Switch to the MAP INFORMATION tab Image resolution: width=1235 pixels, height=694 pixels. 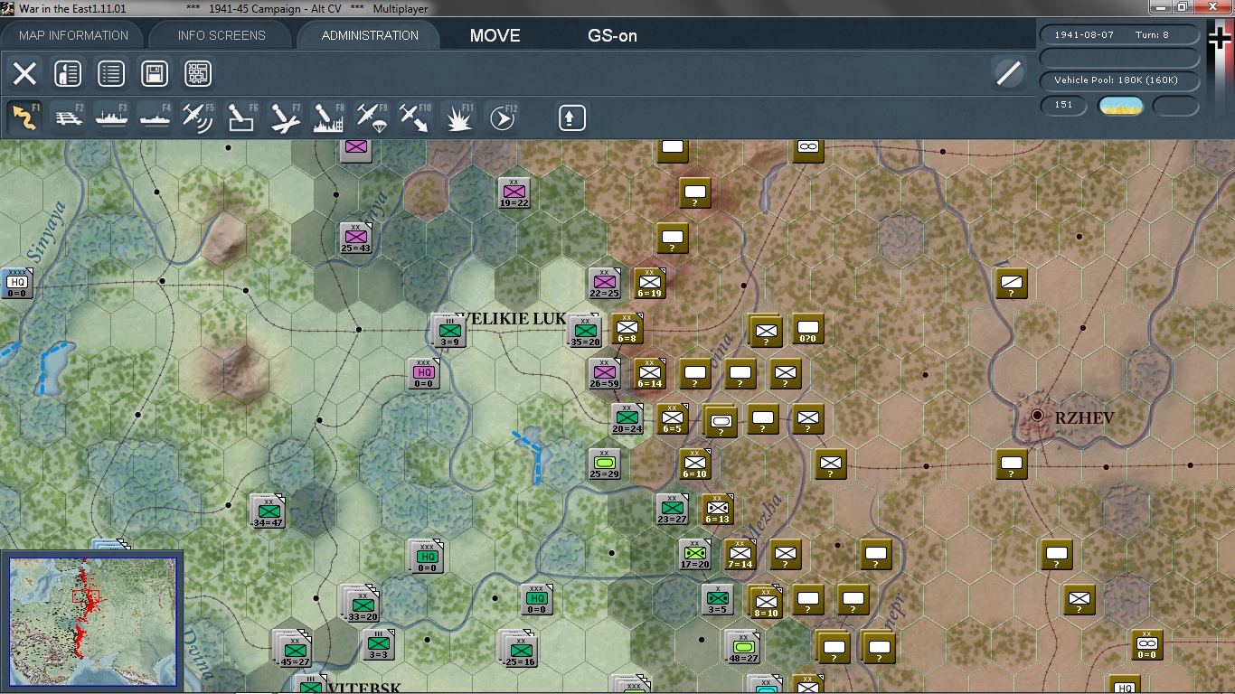[x=74, y=35]
